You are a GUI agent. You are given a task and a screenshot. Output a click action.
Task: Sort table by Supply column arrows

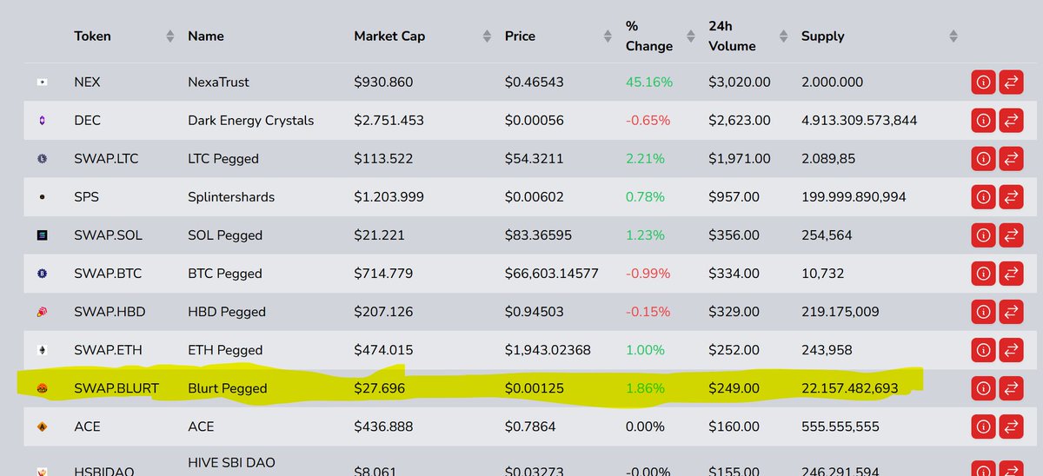pos(953,36)
